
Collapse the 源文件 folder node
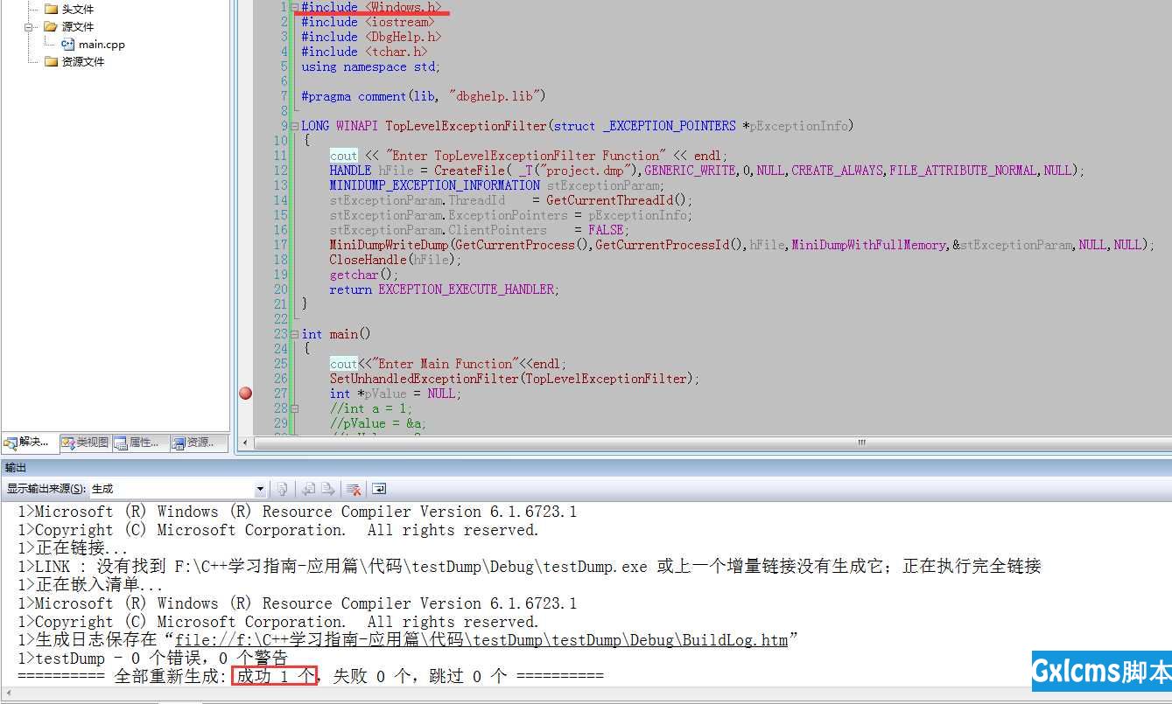tap(29, 27)
